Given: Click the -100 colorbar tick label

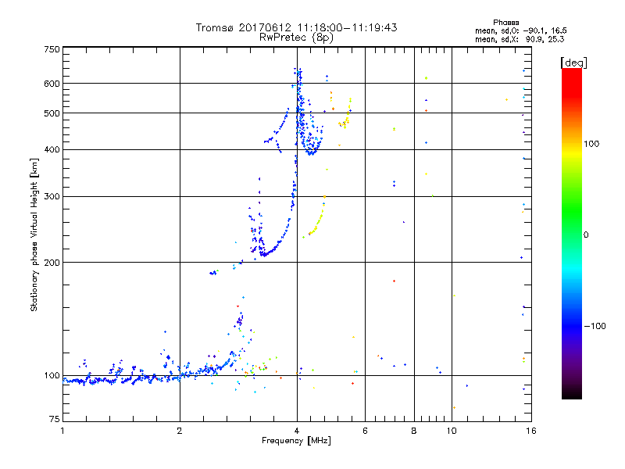Looking at the screenshot, I should coord(595,326).
